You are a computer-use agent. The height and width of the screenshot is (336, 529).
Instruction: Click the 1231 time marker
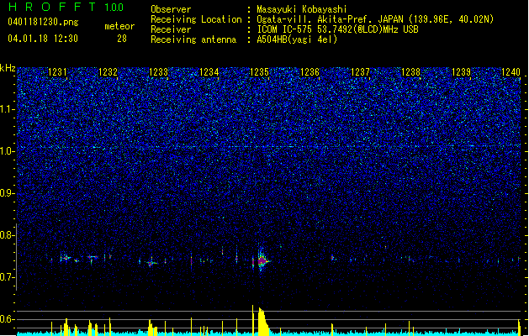[57, 72]
